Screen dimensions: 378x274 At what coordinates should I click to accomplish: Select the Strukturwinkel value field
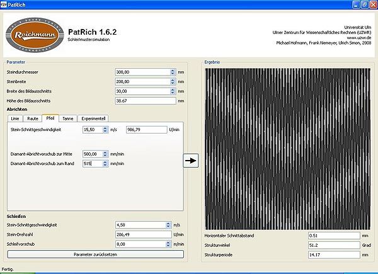pyautogui.click(x=333, y=244)
